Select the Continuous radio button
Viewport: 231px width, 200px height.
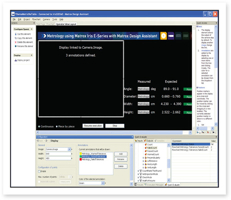point(39,126)
